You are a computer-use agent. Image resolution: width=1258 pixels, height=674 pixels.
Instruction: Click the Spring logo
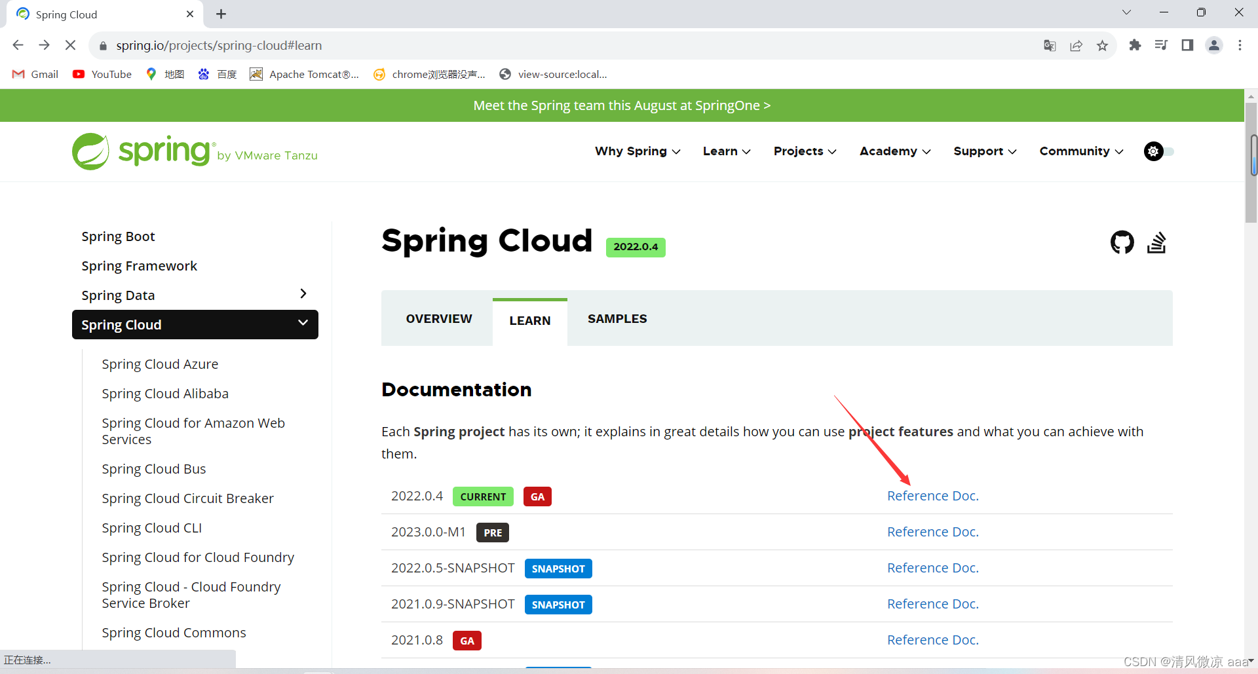pos(195,151)
